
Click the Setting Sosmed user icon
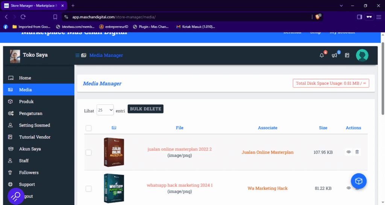tap(10, 125)
